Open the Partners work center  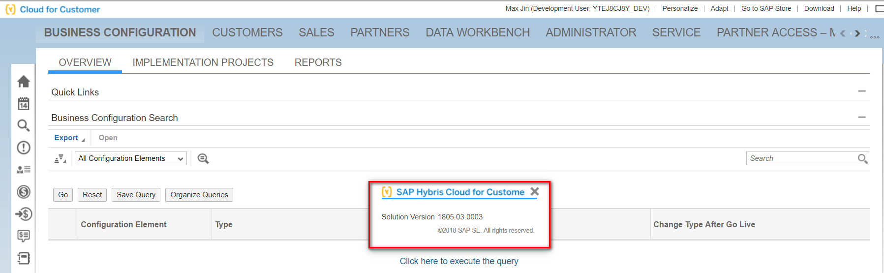tap(380, 32)
